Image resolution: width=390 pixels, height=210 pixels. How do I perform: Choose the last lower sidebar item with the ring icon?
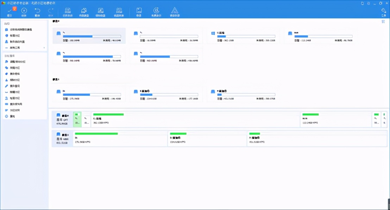[25, 116]
